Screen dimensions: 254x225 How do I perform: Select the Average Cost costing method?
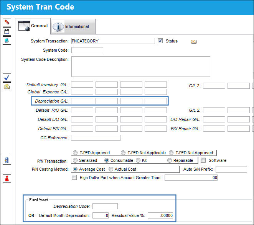point(75,169)
